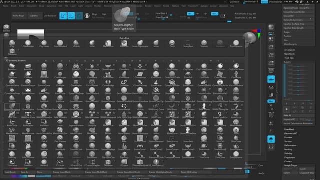This screenshot has height=180, width=320.
Task: Toggle the Mrgb channel button
Action: (94, 14)
